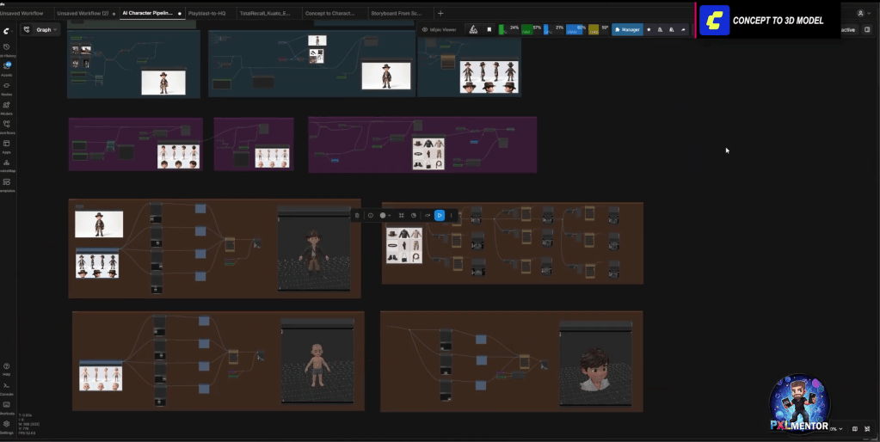Screen dimensions: 880x442
Task: Click the map icon at bottom right
Action: pyautogui.click(x=855, y=428)
